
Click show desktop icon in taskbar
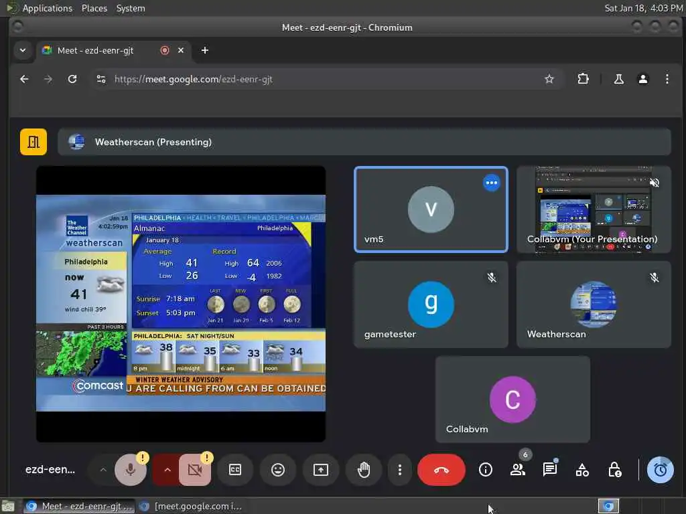click(x=8, y=506)
